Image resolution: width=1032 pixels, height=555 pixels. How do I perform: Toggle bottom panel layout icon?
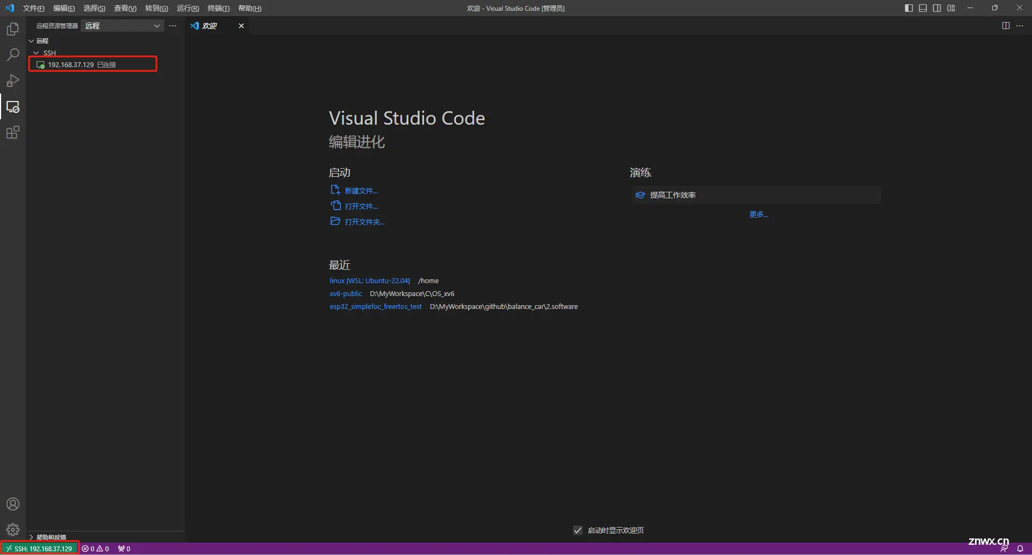tap(923, 8)
